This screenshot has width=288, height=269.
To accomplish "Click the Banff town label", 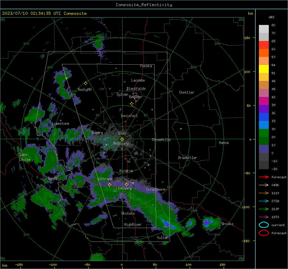I will point(53,178).
